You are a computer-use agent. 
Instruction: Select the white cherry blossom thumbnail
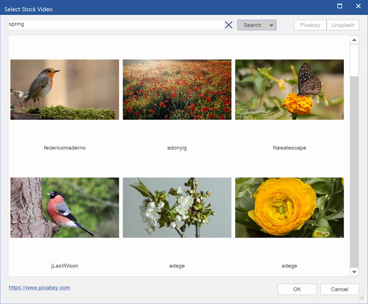(177, 208)
